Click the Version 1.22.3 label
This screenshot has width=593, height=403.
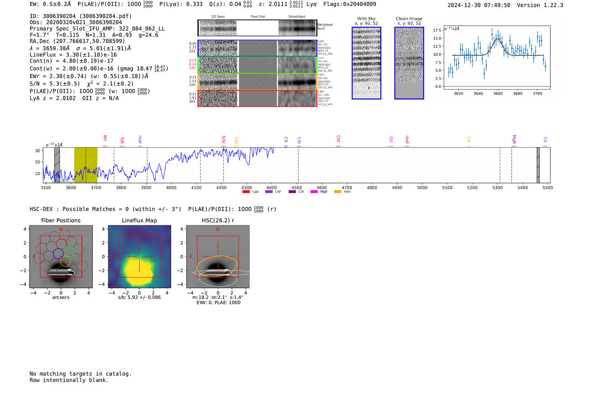coord(540,5)
